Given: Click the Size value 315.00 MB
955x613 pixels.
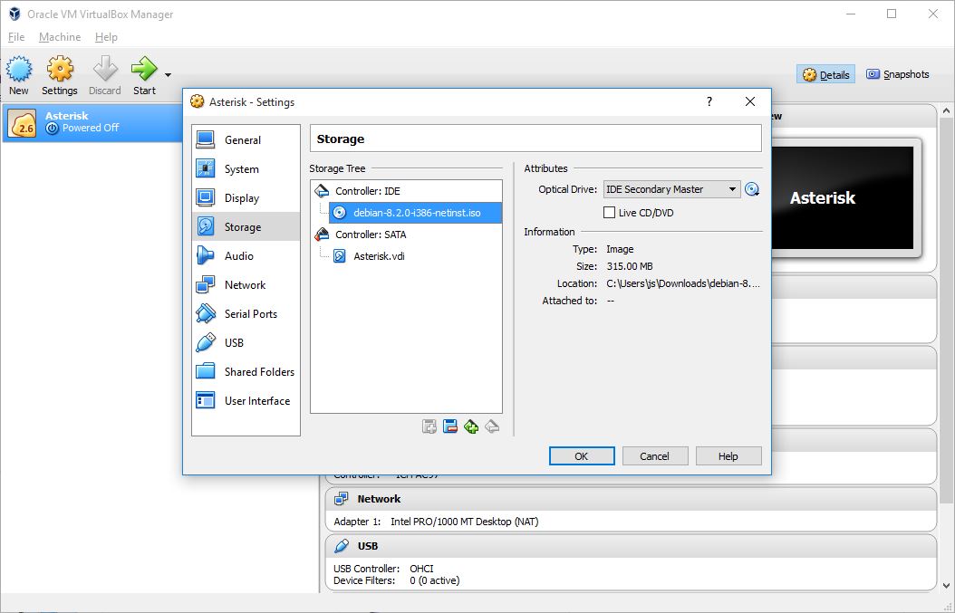Looking at the screenshot, I should tap(630, 266).
